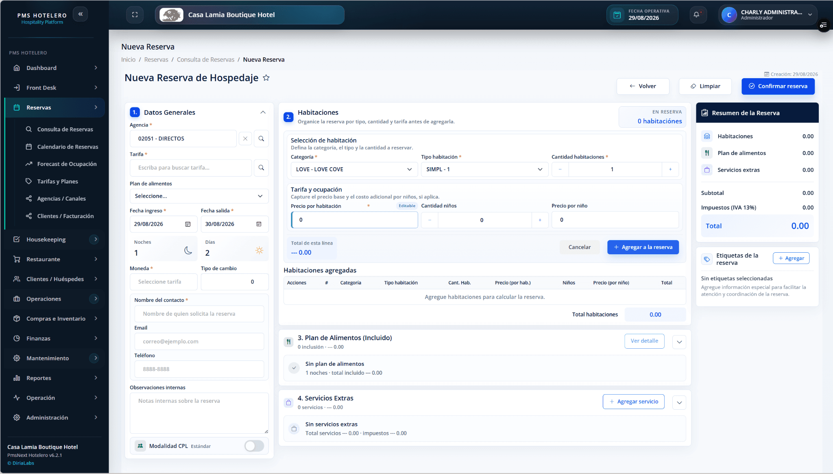Click the Volver button

coord(643,86)
